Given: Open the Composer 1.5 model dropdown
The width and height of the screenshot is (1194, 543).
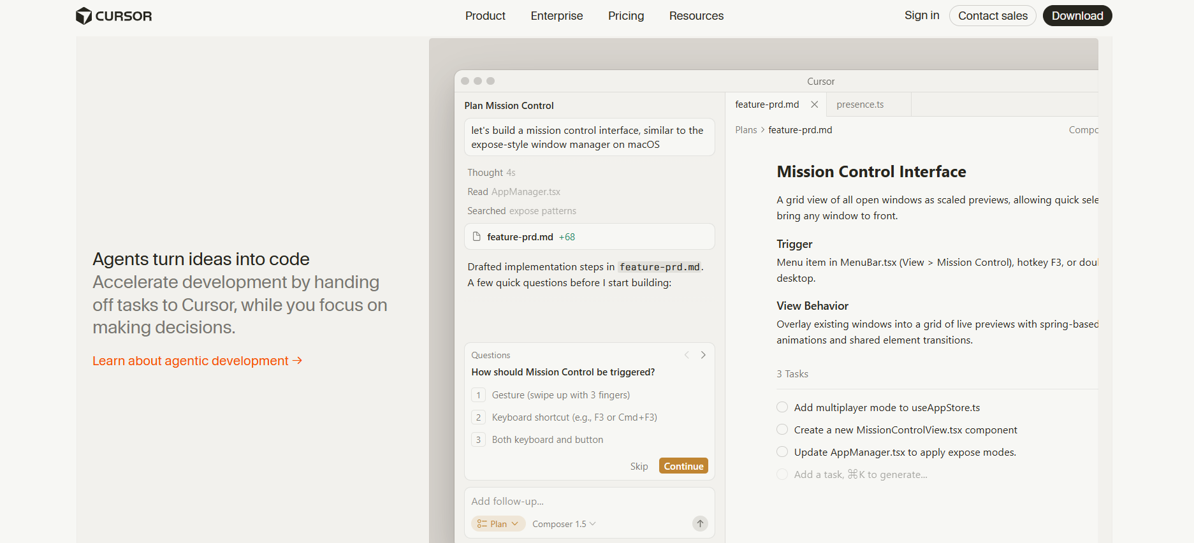Looking at the screenshot, I should point(564,524).
